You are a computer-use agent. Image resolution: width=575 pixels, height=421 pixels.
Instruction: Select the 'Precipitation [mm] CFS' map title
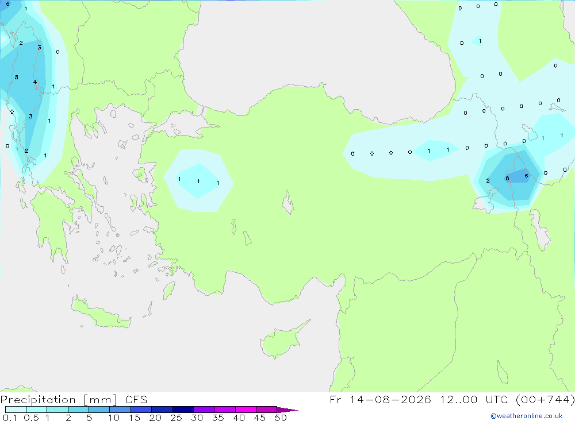(x=74, y=400)
